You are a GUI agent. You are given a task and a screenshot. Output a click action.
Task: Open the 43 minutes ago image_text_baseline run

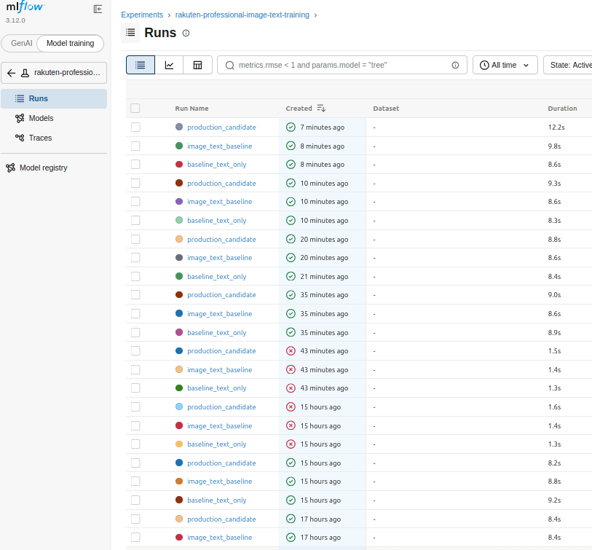[220, 370]
